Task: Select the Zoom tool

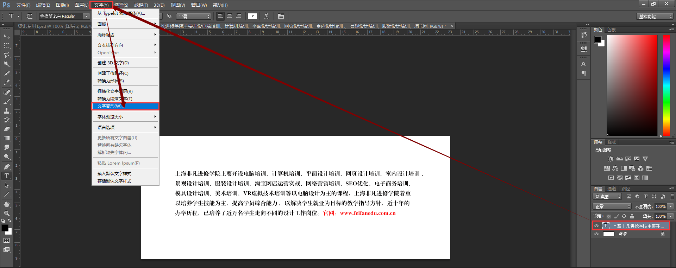Action: click(7, 213)
